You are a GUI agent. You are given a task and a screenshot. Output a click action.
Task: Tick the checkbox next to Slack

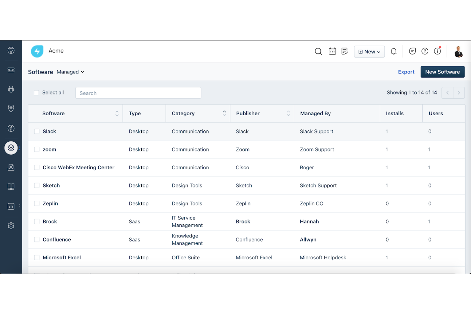pyautogui.click(x=37, y=131)
